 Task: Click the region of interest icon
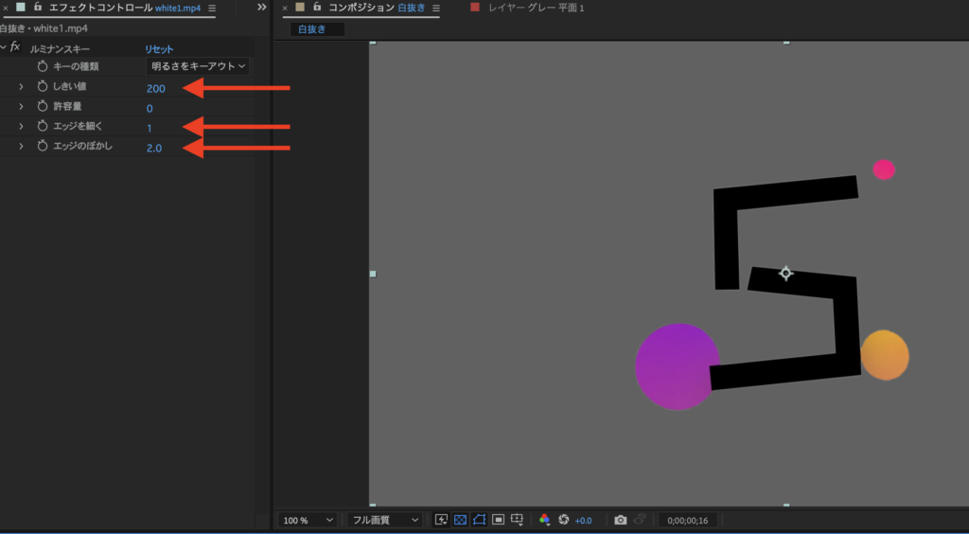coord(498,520)
